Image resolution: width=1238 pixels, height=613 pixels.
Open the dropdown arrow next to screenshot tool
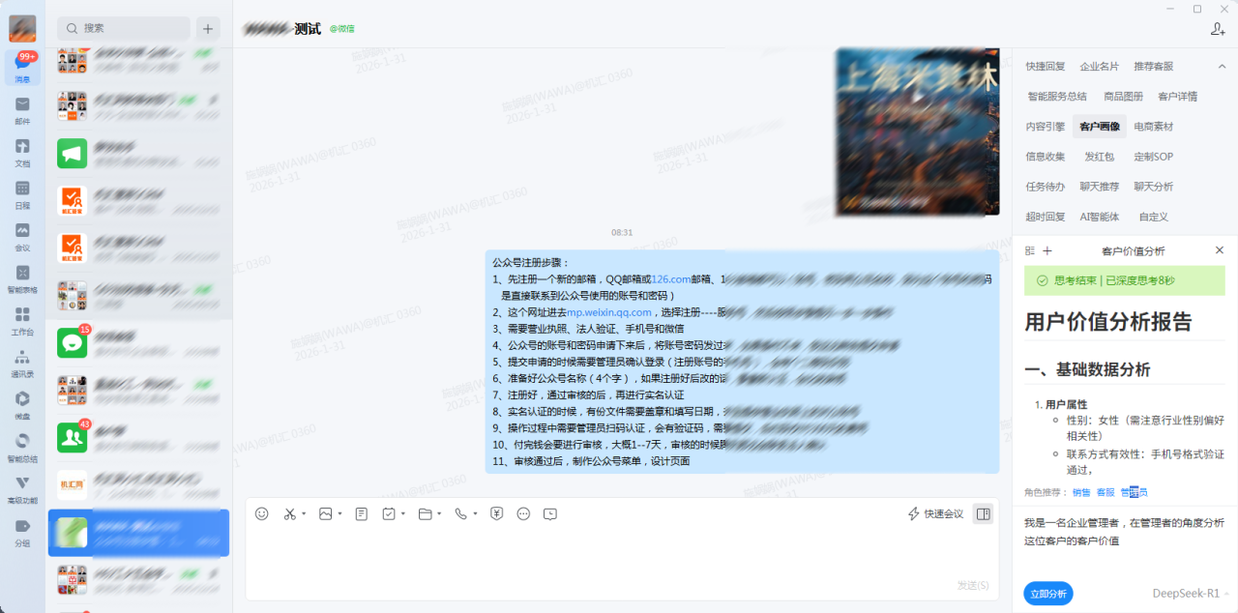tap(305, 513)
